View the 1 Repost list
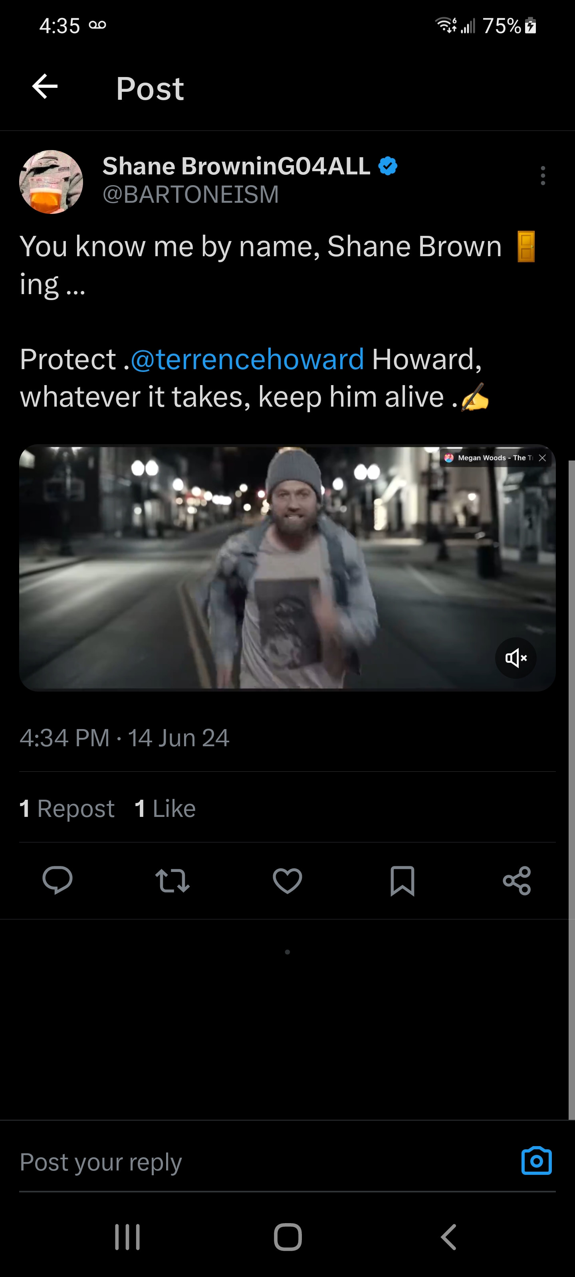 pos(67,809)
